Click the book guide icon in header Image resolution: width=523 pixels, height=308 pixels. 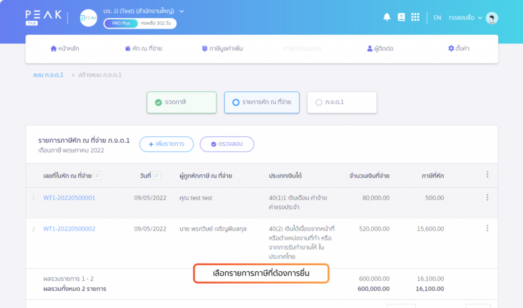(x=401, y=17)
